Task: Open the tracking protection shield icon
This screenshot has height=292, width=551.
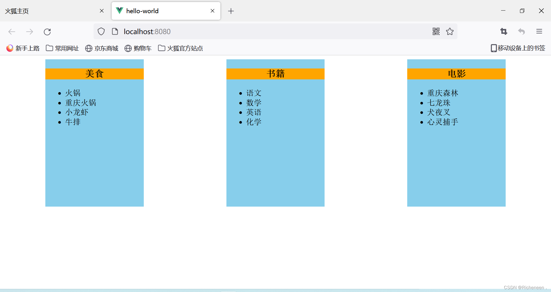Action: click(x=101, y=32)
